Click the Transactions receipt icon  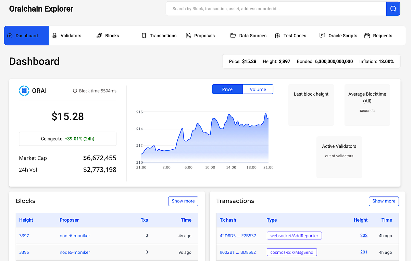144,35
